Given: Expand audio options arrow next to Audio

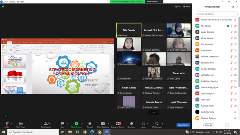Looking at the screenshot, I should pos(12,124).
